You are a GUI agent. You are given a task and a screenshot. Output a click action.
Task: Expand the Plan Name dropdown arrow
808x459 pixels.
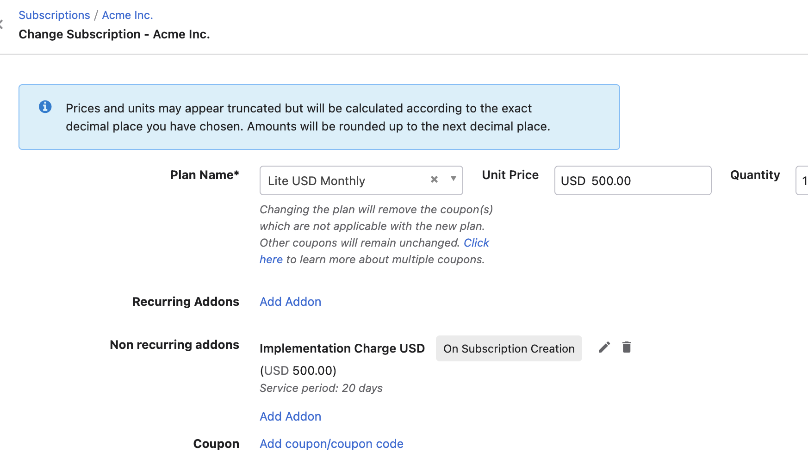454,179
